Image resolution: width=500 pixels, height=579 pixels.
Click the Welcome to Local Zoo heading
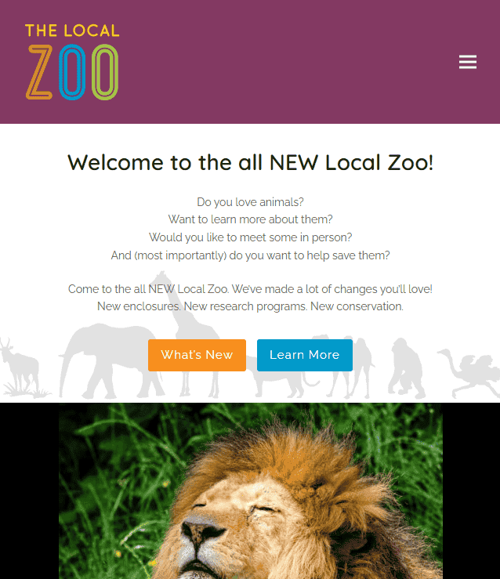coord(250,162)
